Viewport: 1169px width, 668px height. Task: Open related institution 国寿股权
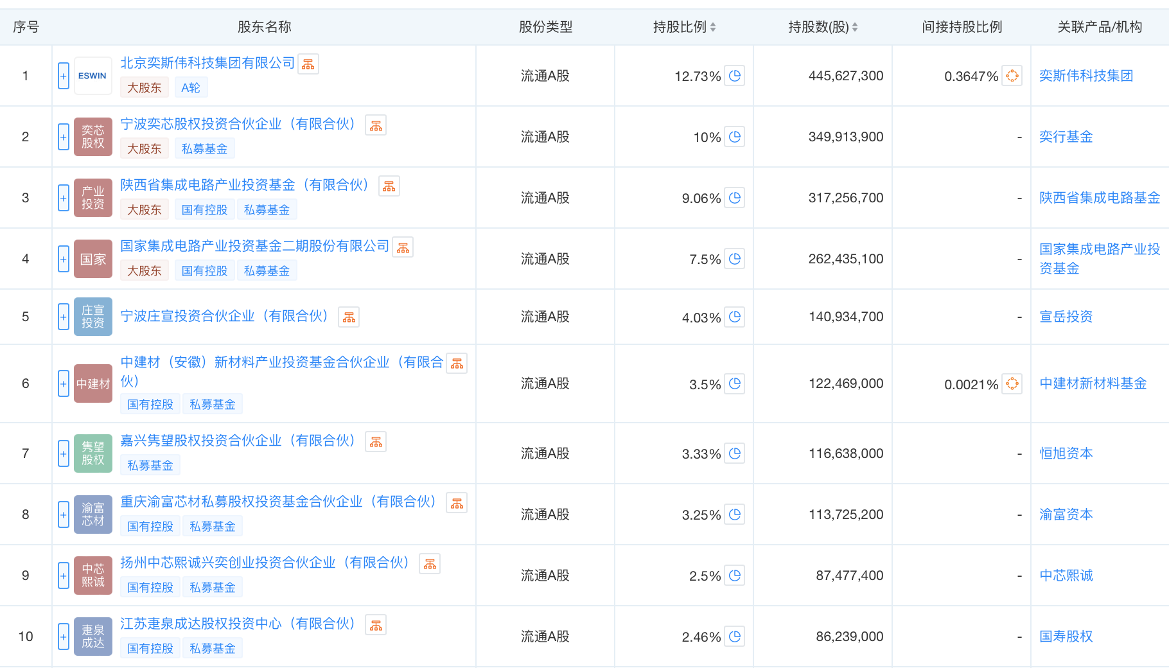[1066, 637]
